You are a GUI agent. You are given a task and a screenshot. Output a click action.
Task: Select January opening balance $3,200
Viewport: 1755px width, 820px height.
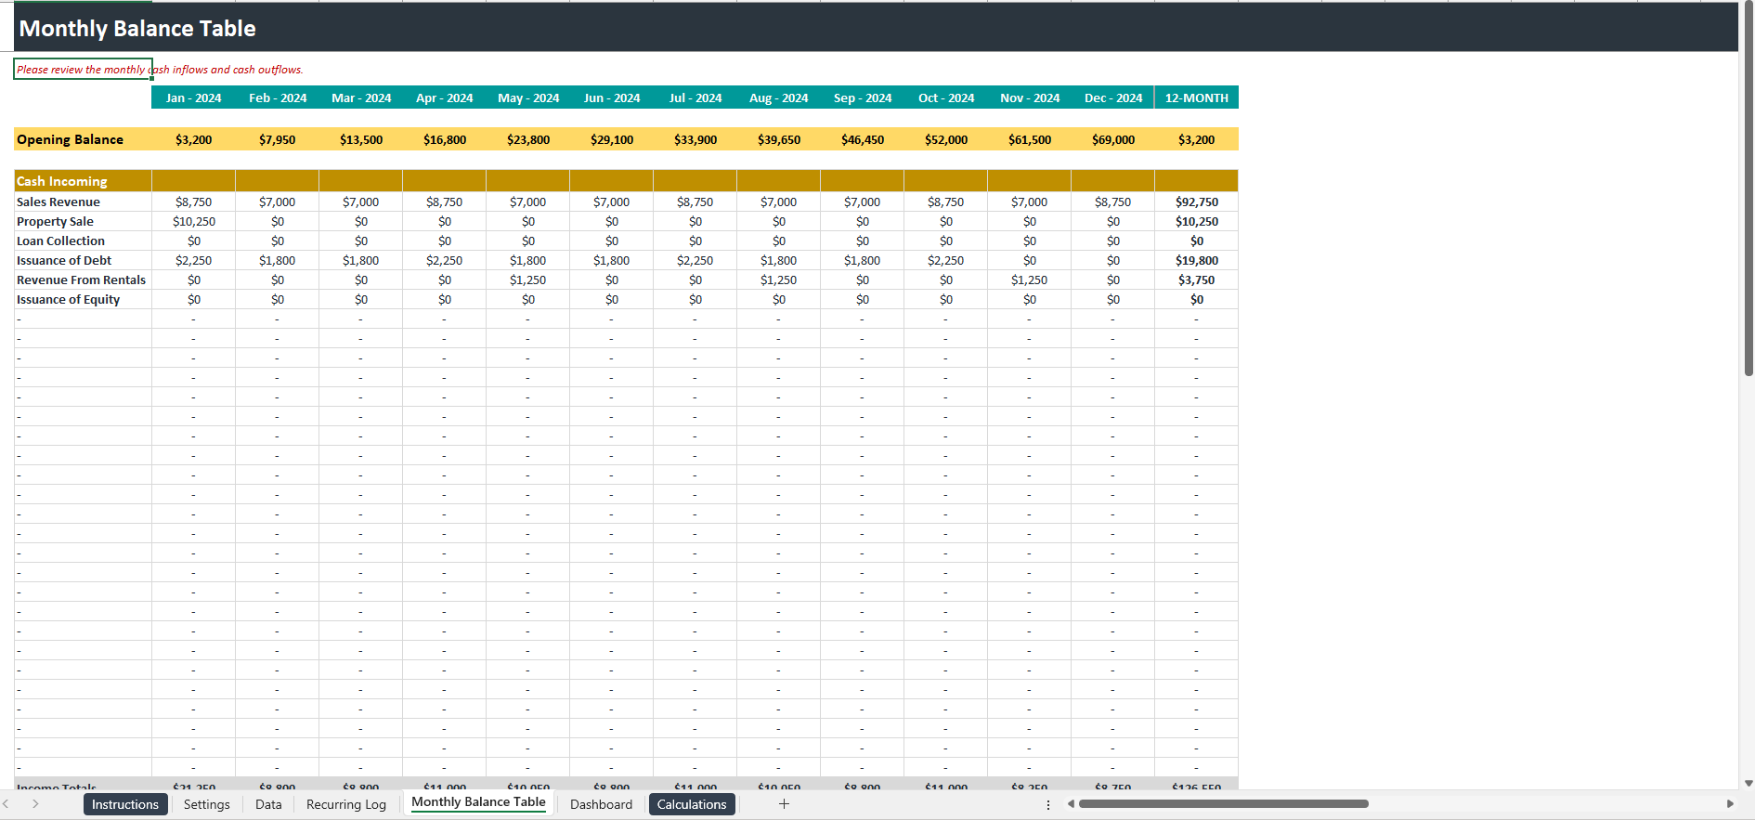point(193,139)
